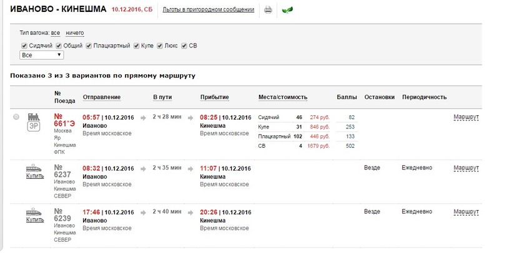
Task: Uncheck the Купе checkbox
Action: point(136,45)
